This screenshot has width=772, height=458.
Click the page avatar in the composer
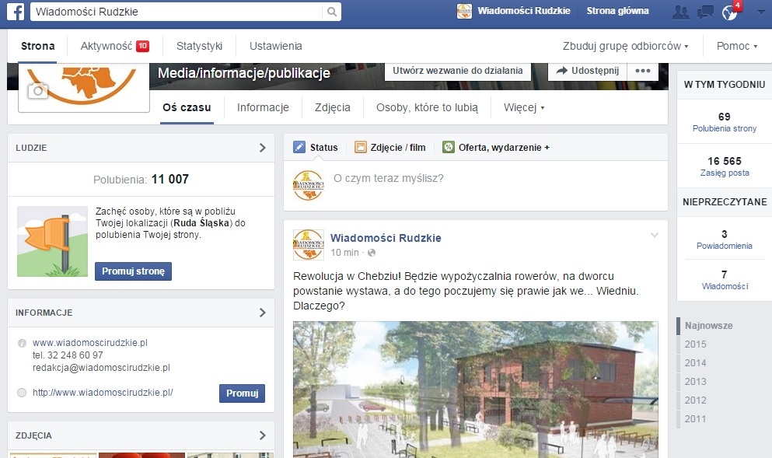[308, 185]
